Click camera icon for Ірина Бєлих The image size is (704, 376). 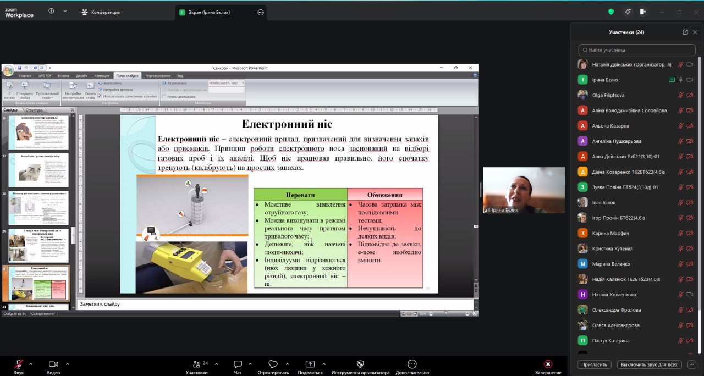click(690, 80)
